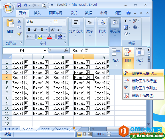This screenshot has width=165, height=139.
Task: Save the workbook with the floppy icon
Action: coord(19,5)
